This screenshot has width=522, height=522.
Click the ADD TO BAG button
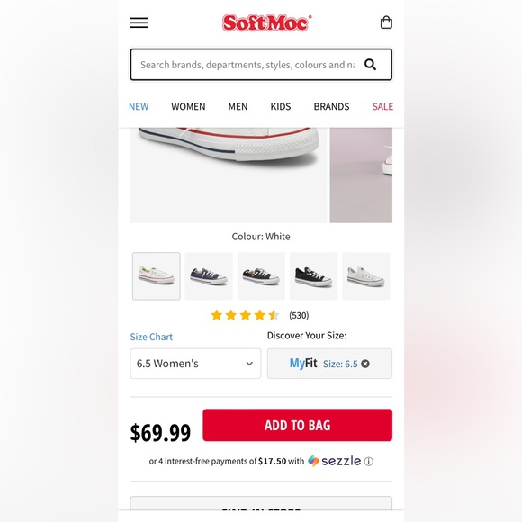click(x=297, y=425)
